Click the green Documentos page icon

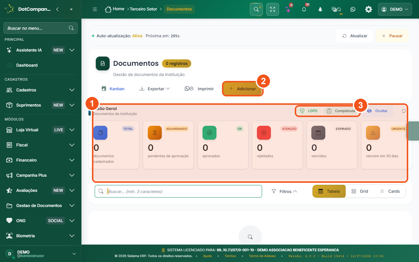click(103, 63)
